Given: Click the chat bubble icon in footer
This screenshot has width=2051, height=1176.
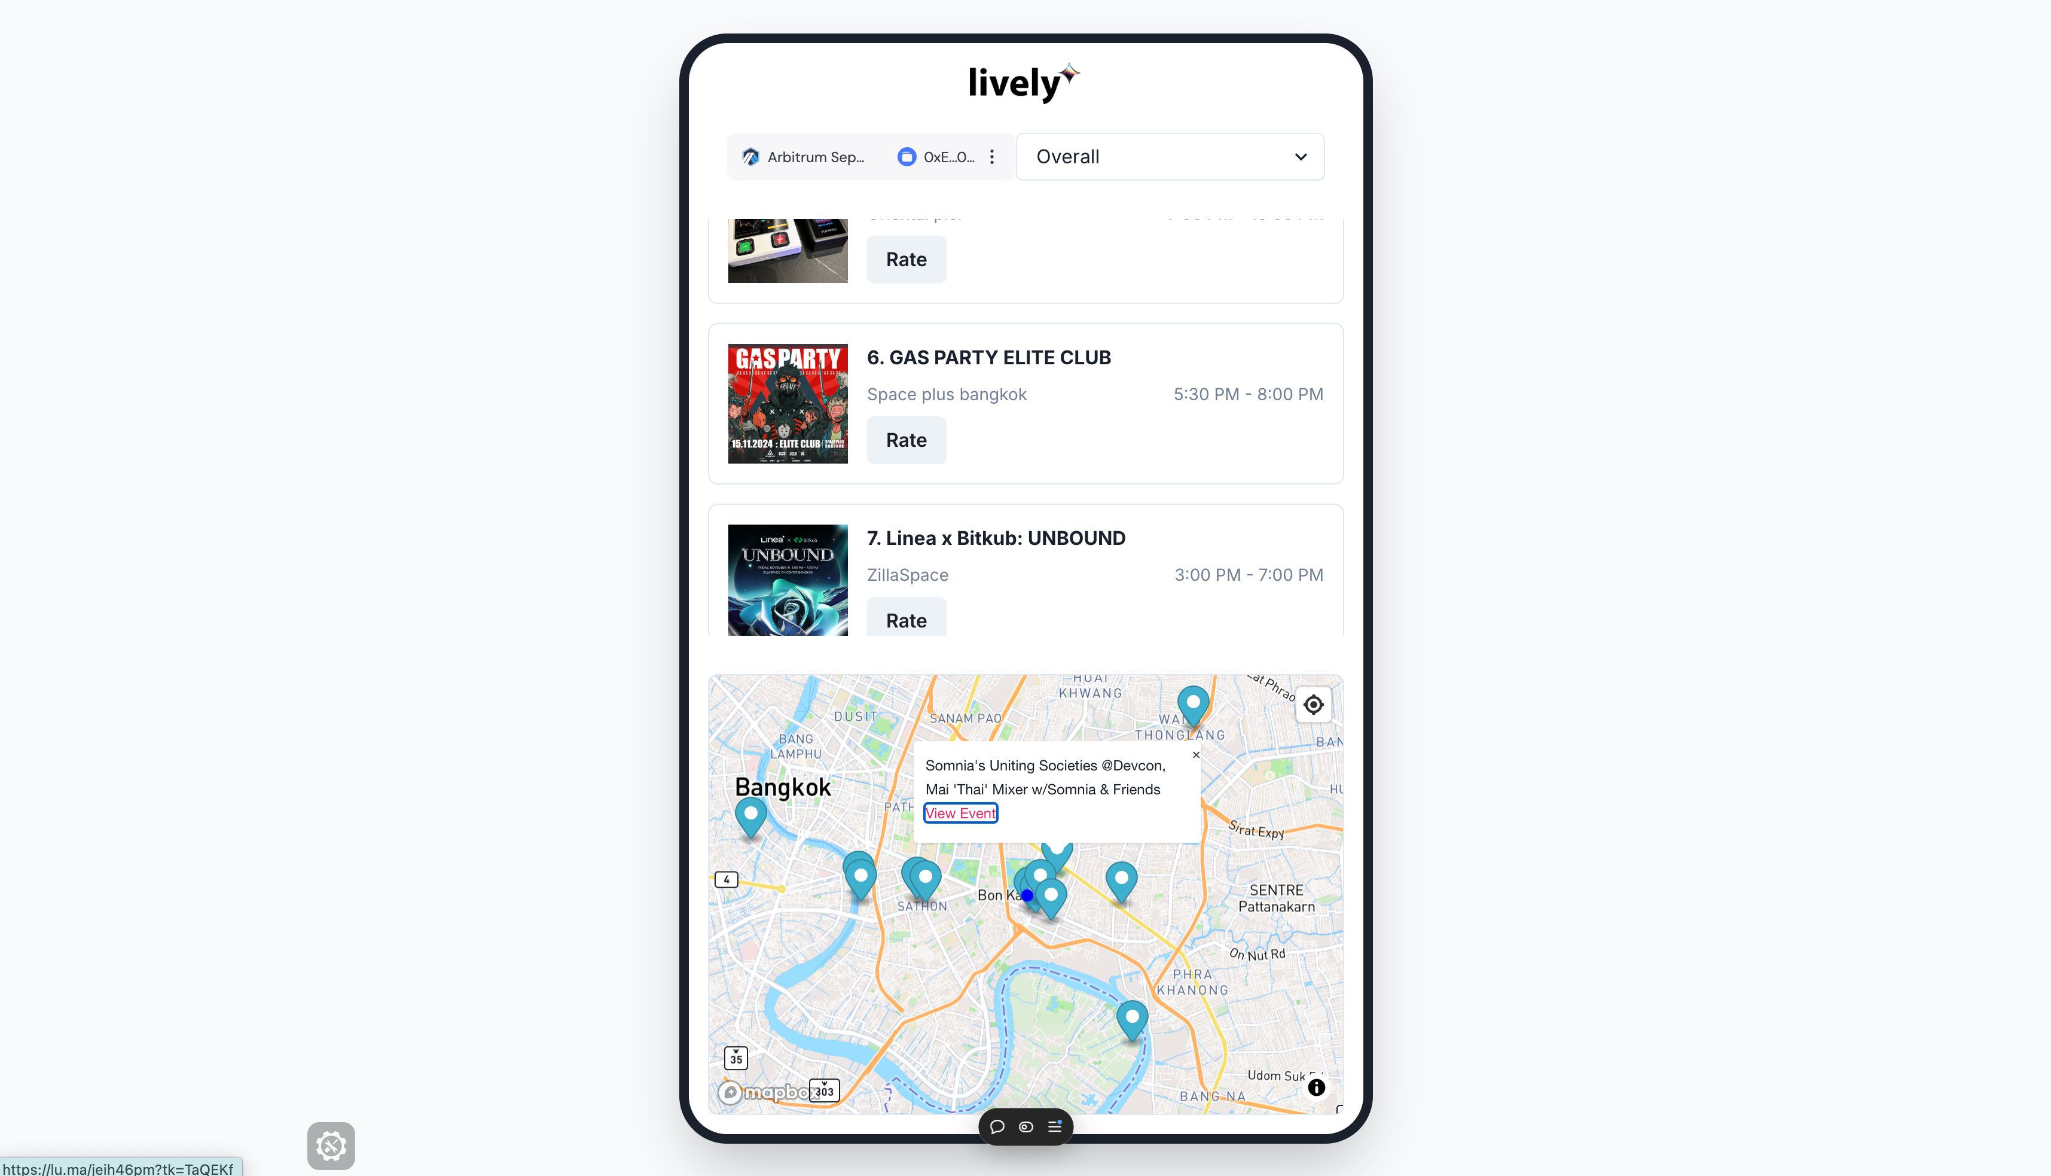Looking at the screenshot, I should pos(999,1127).
